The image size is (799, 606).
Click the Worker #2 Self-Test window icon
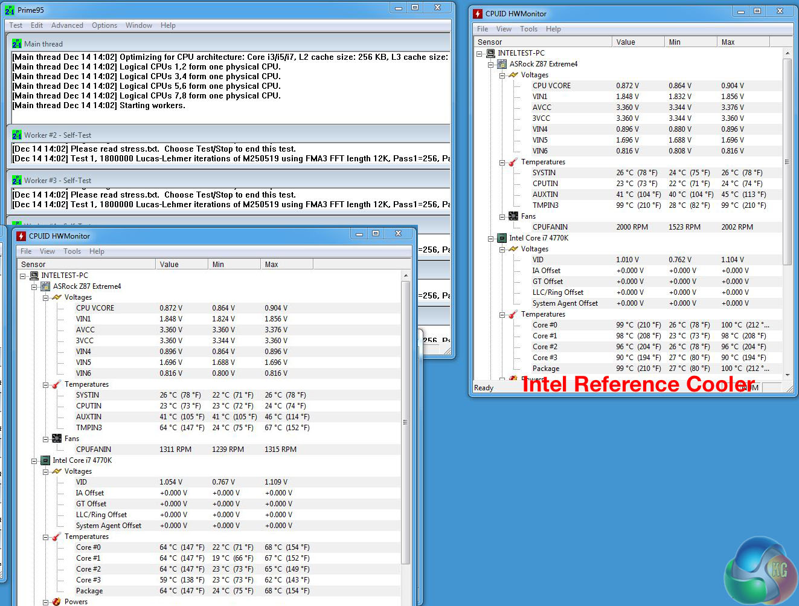(17, 135)
